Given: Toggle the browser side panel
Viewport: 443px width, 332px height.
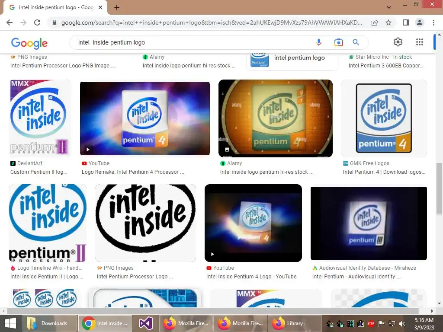Looking at the screenshot, I should pos(406,22).
